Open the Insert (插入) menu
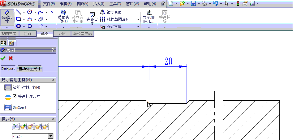The image size is (293, 140). pos(99,4)
